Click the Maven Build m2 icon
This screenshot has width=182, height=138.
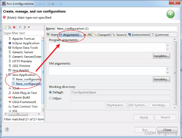(x=10, y=97)
